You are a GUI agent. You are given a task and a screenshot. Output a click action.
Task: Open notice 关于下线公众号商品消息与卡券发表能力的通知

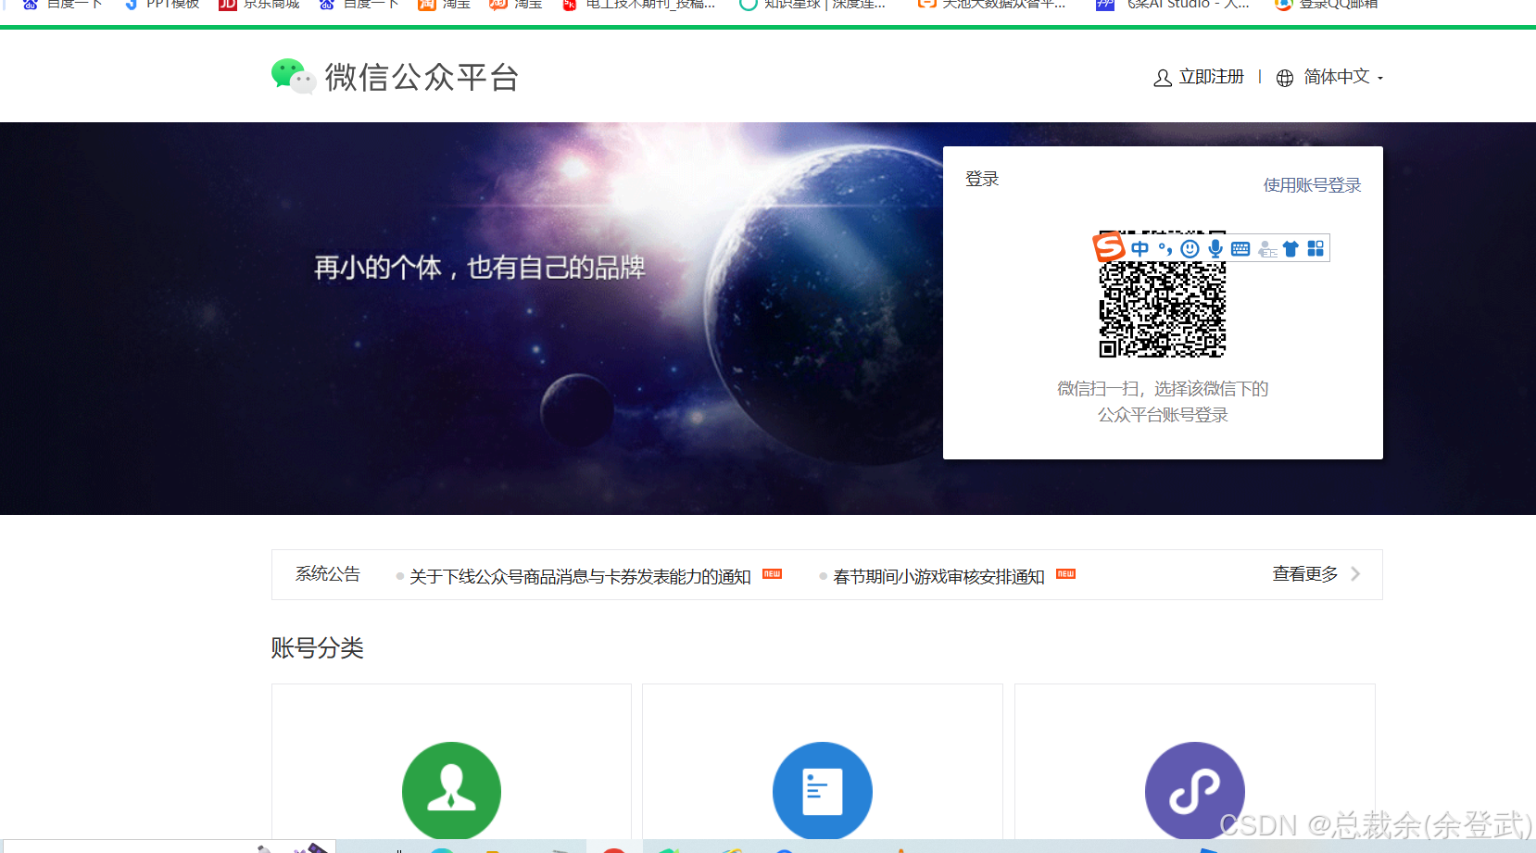tap(580, 576)
